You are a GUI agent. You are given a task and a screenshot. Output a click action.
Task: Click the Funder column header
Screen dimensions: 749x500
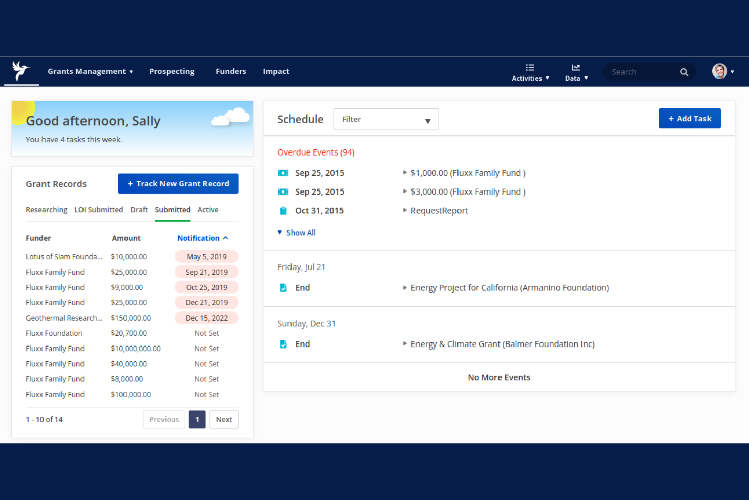point(38,238)
